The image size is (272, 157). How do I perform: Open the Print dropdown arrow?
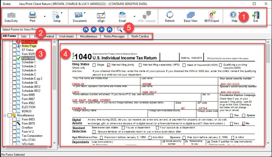pos(44,17)
